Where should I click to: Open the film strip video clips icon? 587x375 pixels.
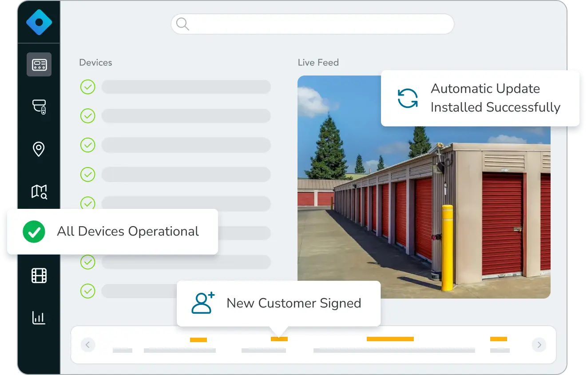point(39,275)
